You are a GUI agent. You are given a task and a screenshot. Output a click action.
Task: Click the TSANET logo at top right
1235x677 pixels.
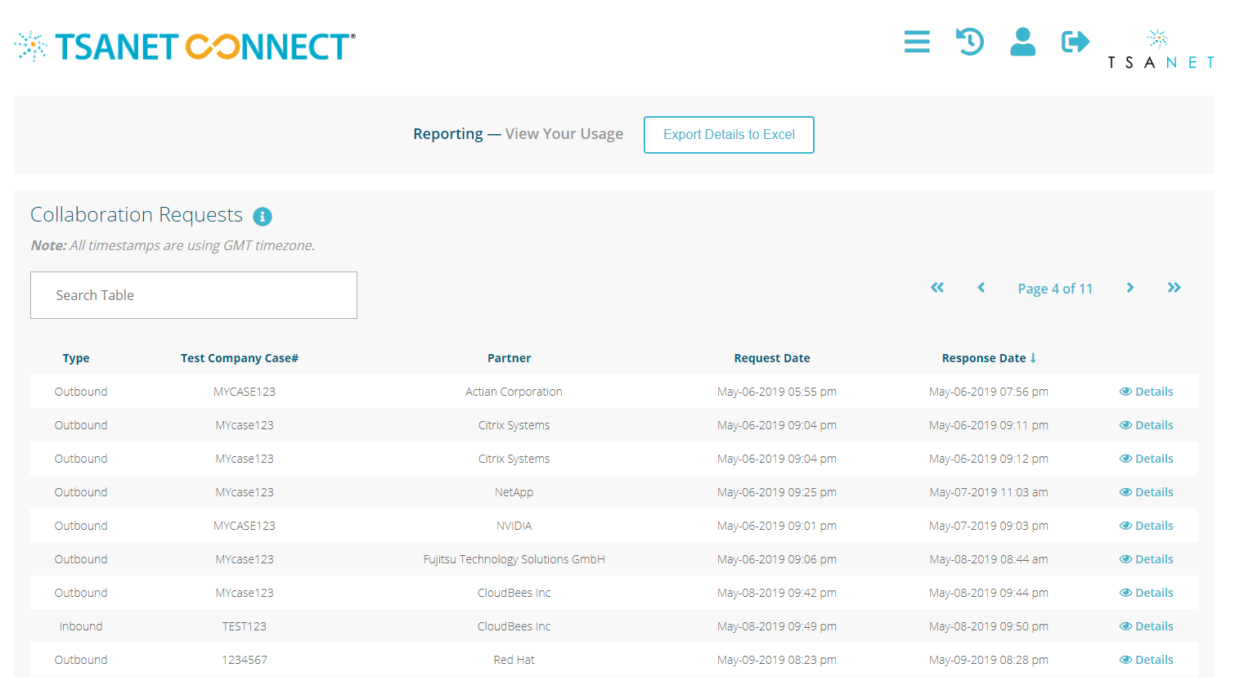[1161, 49]
